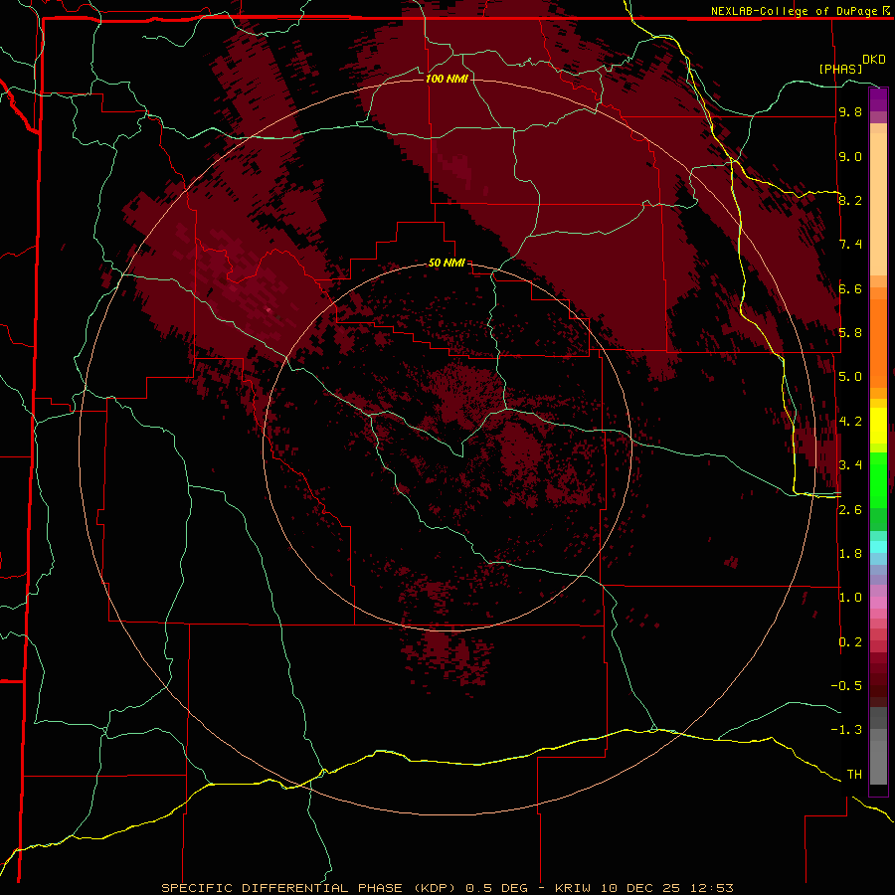Click the 7.4 scale value
The height and width of the screenshot is (895, 895).
point(850,245)
